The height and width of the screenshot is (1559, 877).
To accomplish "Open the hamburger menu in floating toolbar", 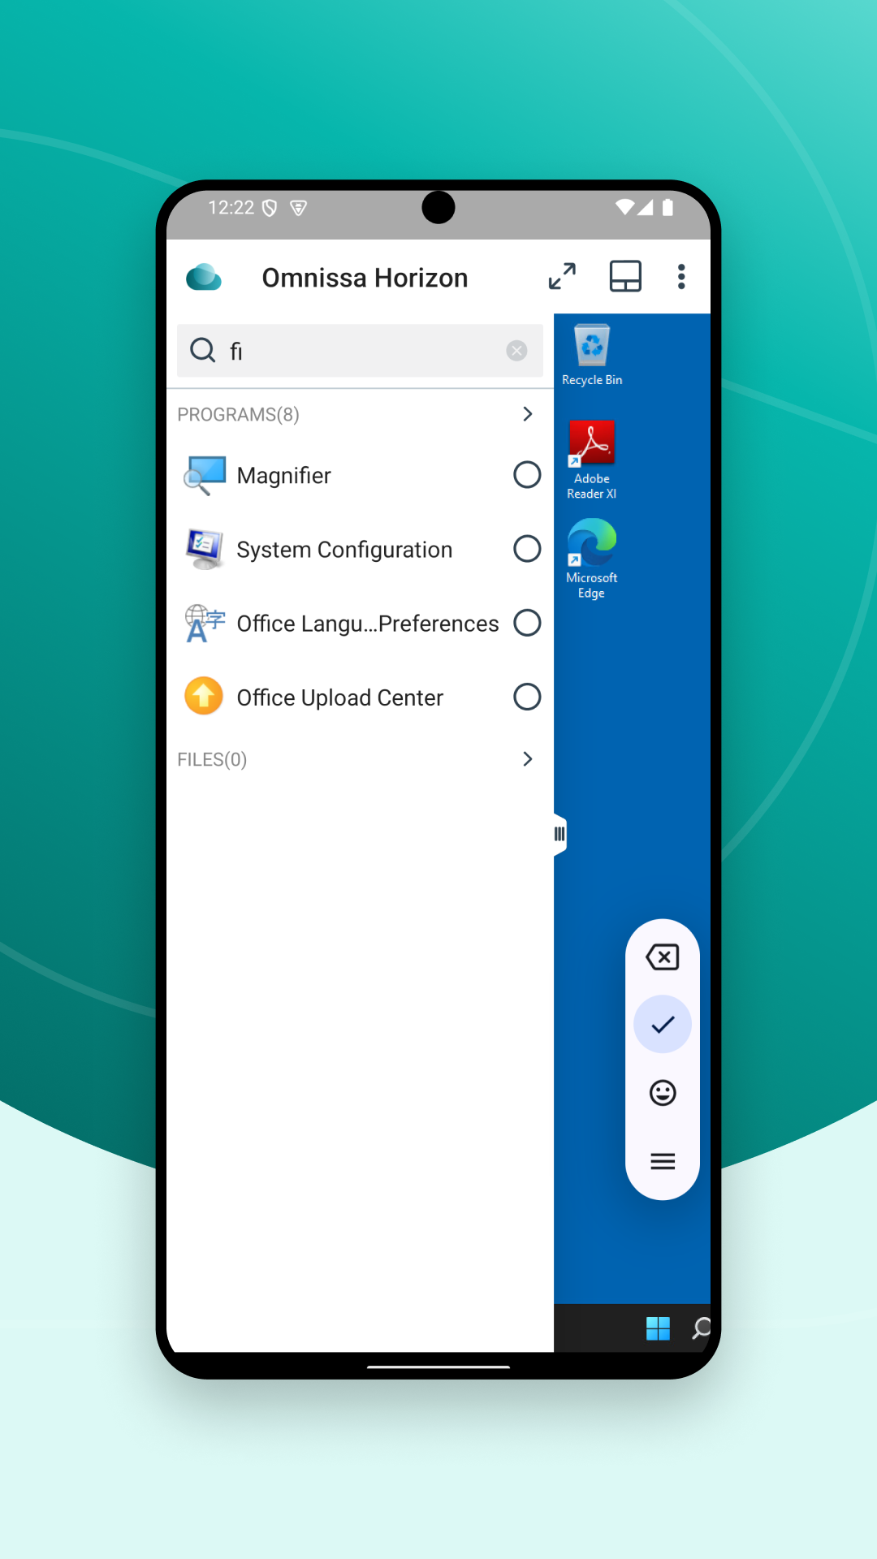I will coord(663,1162).
